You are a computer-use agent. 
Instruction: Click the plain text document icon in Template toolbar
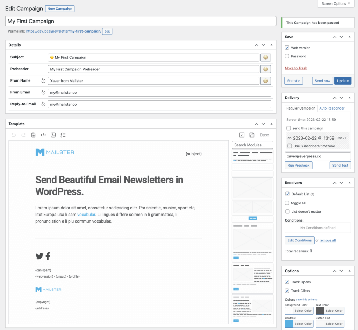(x=34, y=135)
